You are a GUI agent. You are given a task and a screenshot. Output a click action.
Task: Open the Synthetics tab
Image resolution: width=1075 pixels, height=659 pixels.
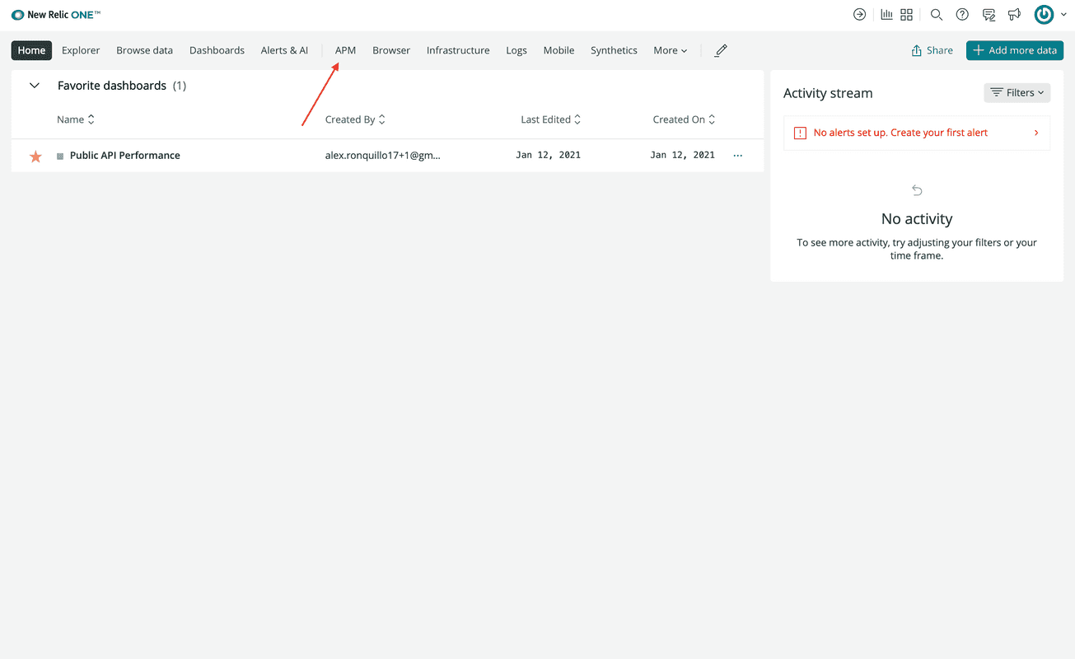(614, 50)
